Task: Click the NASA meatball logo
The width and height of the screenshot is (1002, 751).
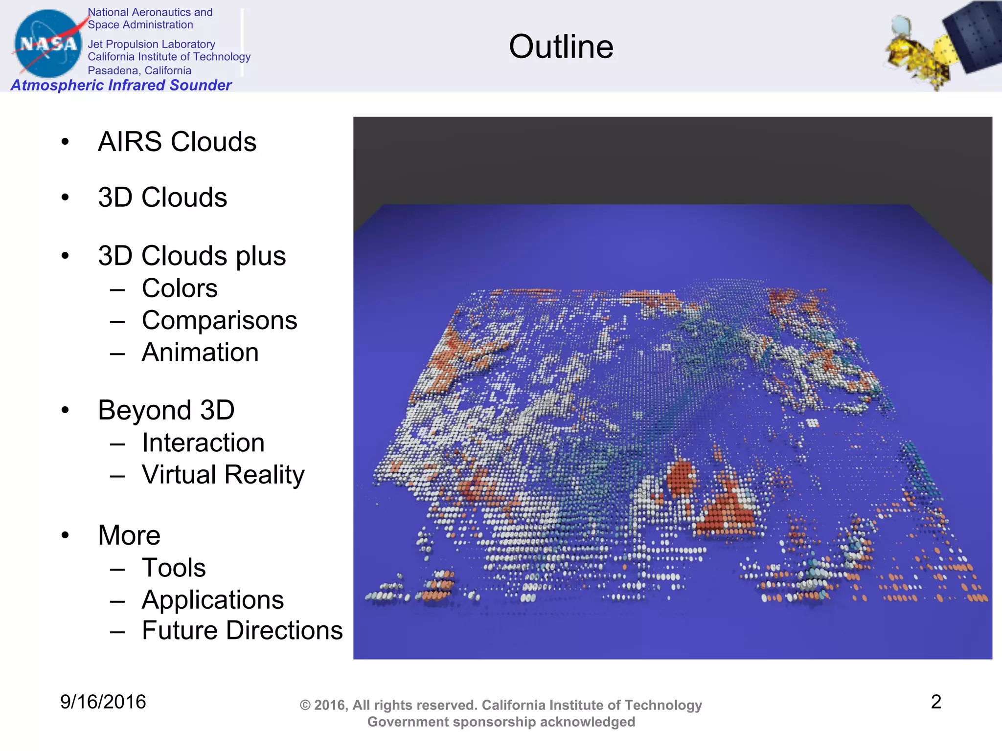Action: click(48, 43)
